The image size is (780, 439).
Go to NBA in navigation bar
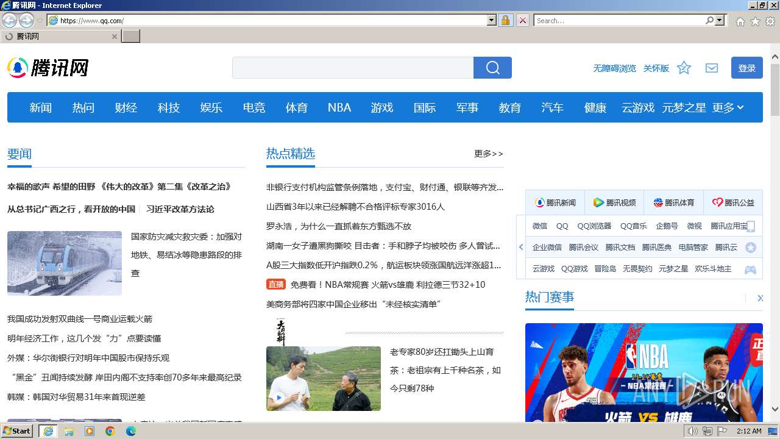coord(339,107)
